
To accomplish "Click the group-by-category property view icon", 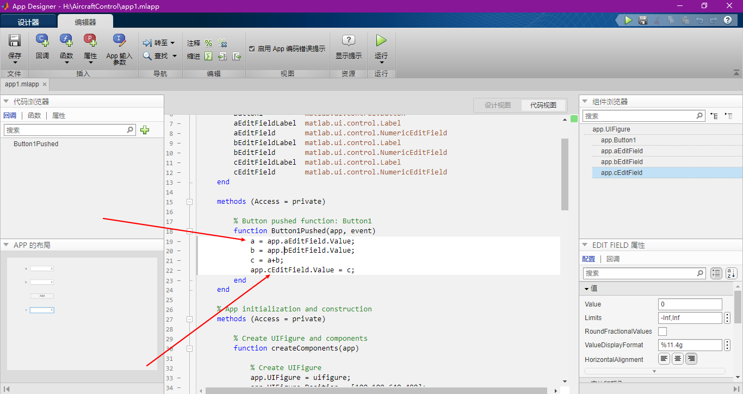I will [716, 273].
